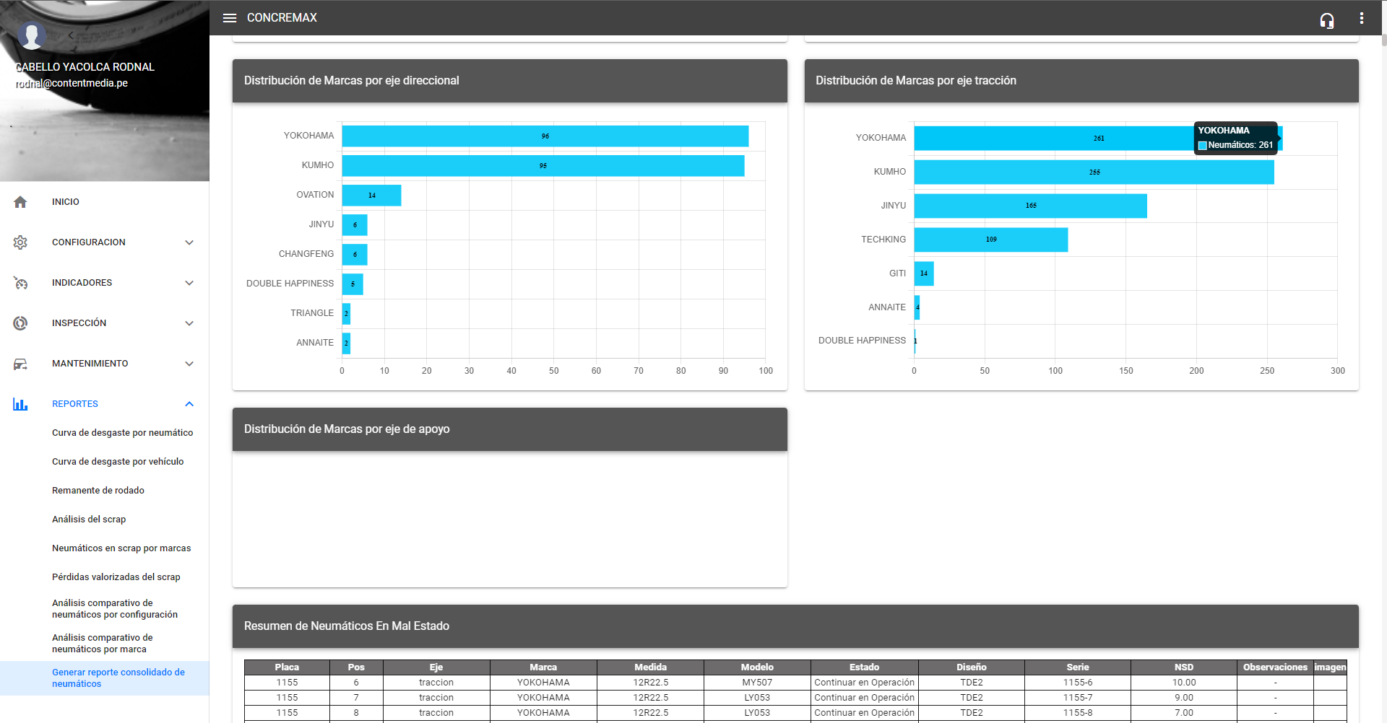Viewport: 1387px width, 723px height.
Task: Open Curva de desgaste por vehículo
Action: click(x=118, y=462)
